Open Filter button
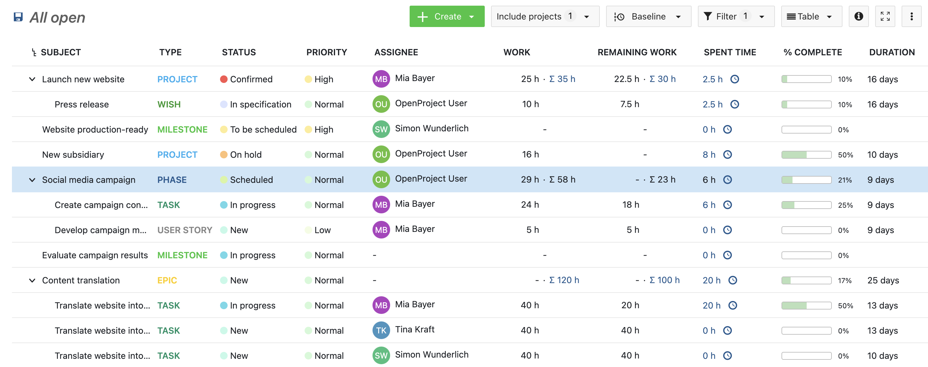The width and height of the screenshot is (928, 367). (736, 16)
